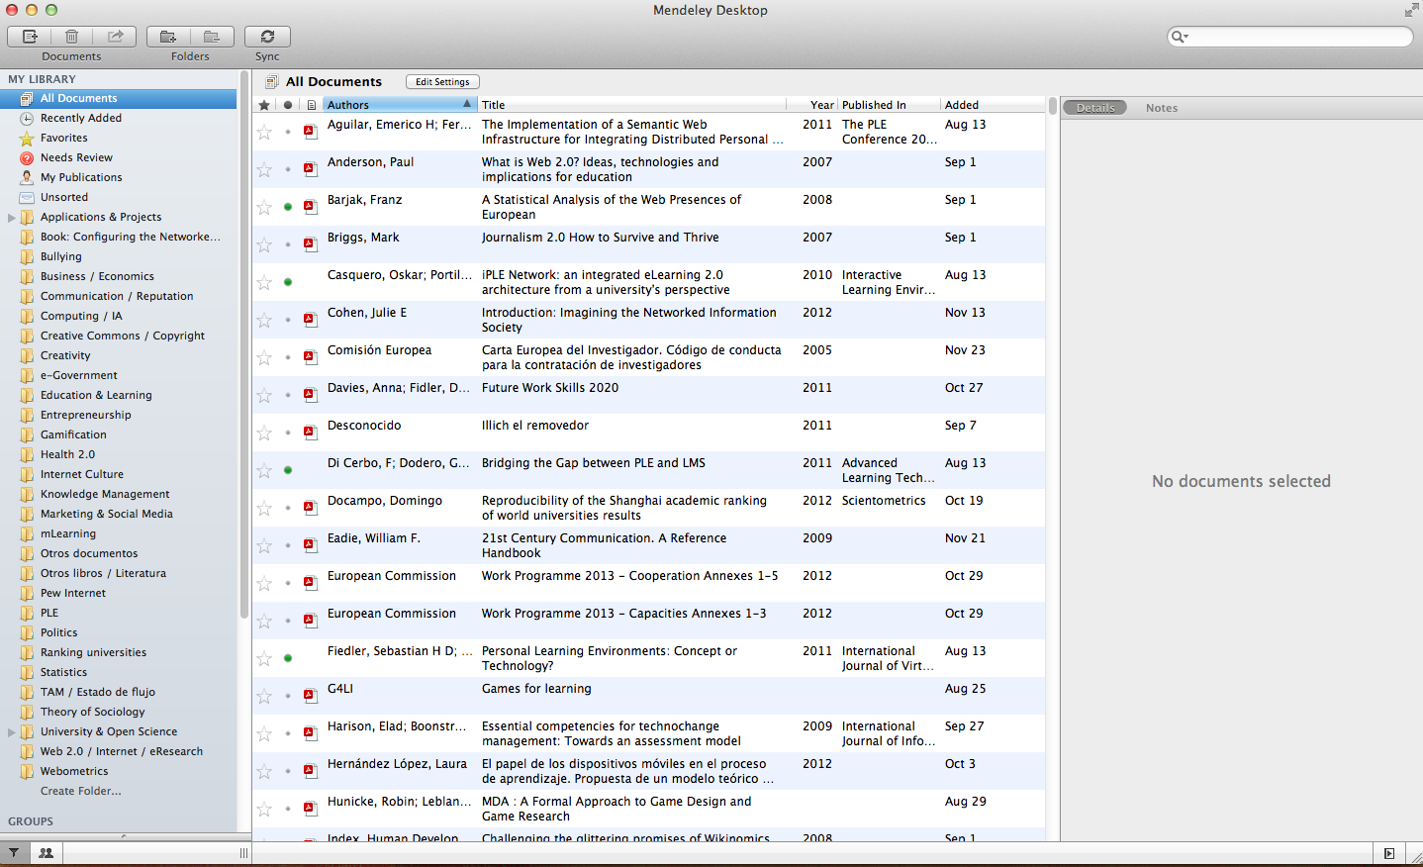Screen dimensions: 1423x867
Task: Open PDF icon for Aguilar, Emerico H
Action: 310,131
